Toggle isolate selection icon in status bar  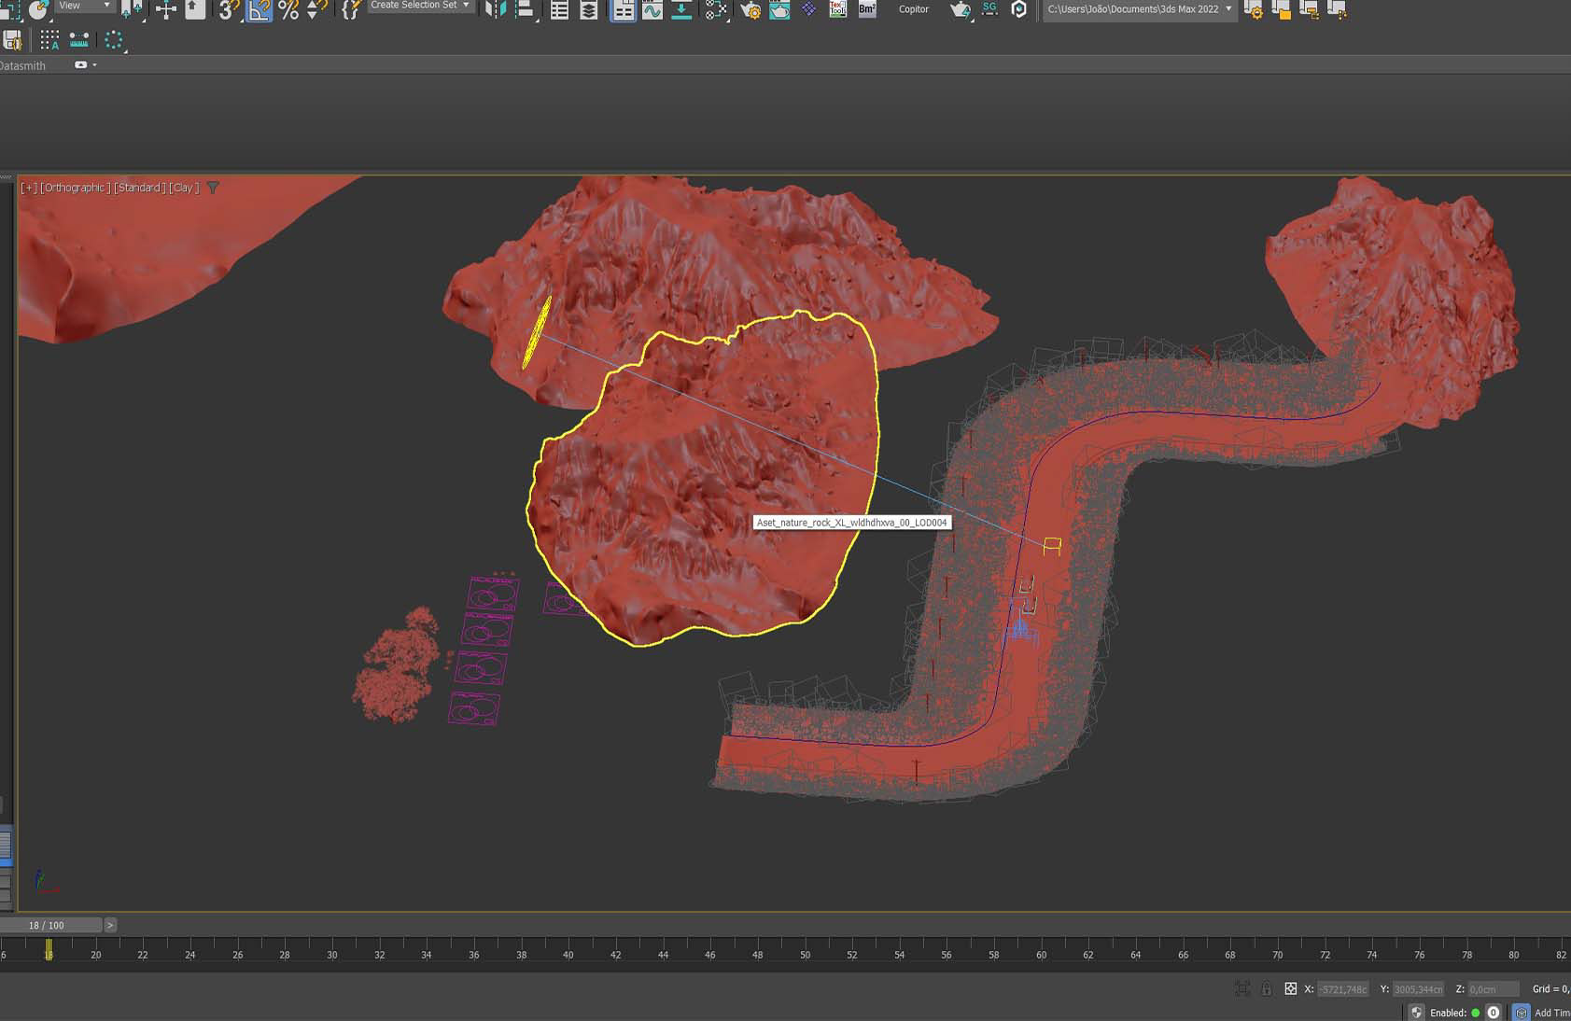(1241, 988)
